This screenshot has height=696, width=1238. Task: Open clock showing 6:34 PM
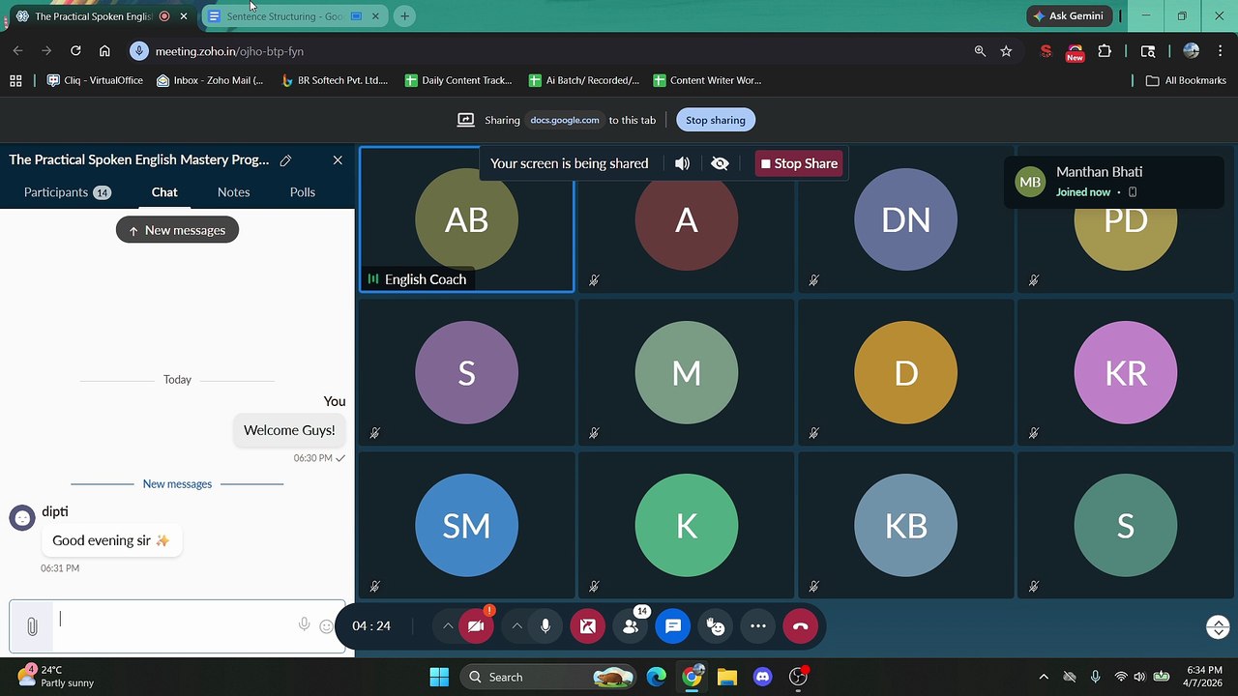(1204, 677)
